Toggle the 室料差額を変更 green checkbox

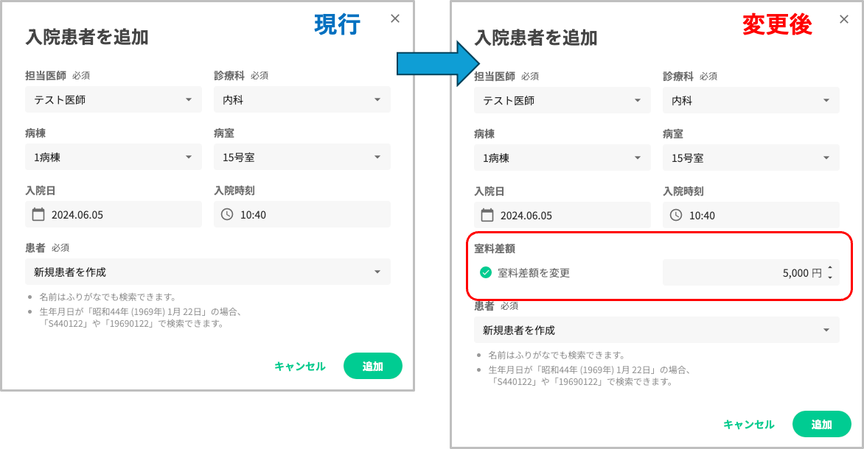486,272
